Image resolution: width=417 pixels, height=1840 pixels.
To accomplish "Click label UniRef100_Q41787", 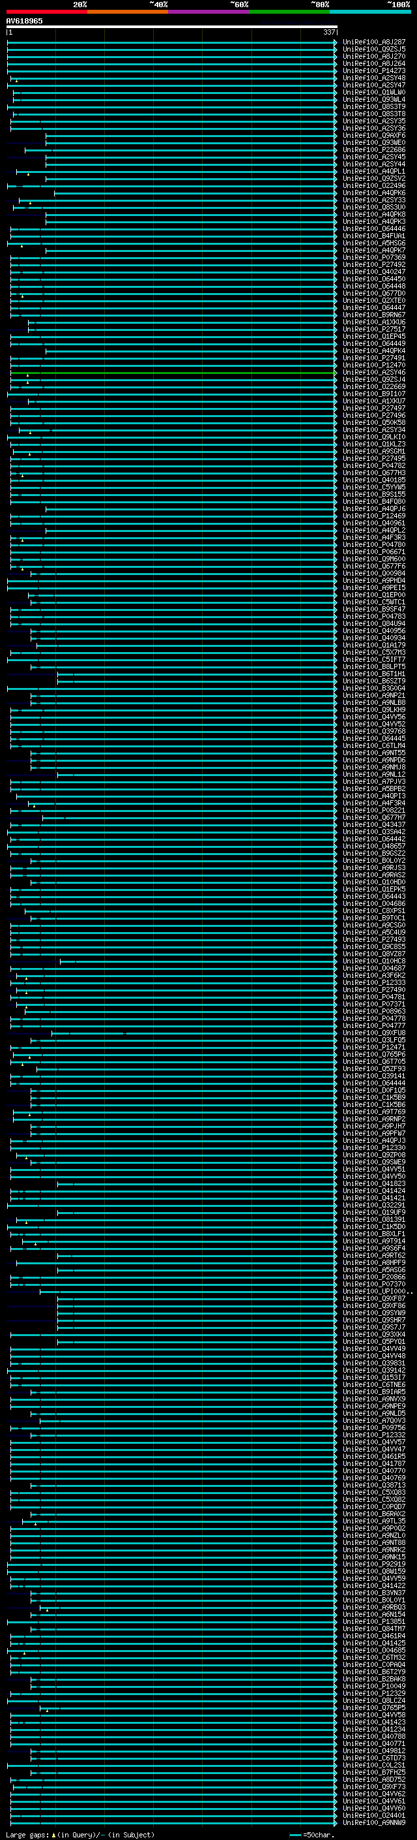I will coord(373,1464).
